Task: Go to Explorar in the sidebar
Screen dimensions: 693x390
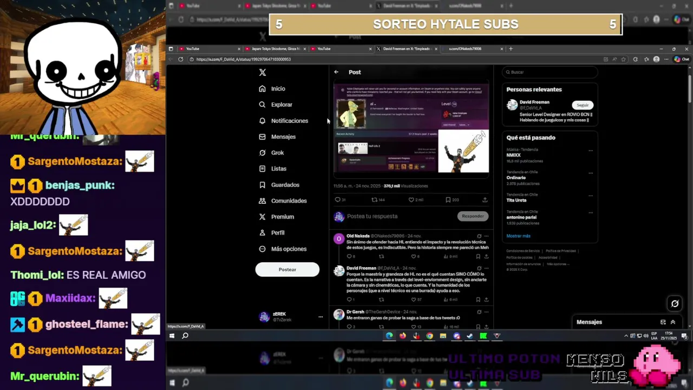Action: pos(276,105)
